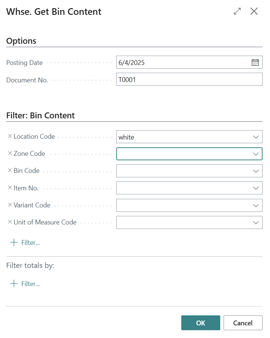Open the Item No. dropdown
This screenshot has height=338, width=270.
coord(256,188)
